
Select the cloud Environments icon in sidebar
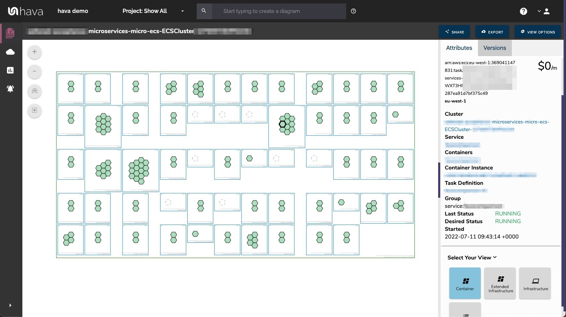(x=10, y=52)
